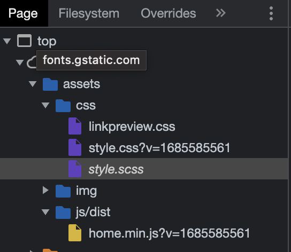The height and width of the screenshot is (252, 291).
Task: Switch to the Overrides tab
Action: pyautogui.click(x=169, y=13)
